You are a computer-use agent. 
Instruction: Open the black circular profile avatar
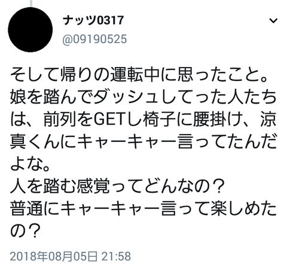point(30,30)
